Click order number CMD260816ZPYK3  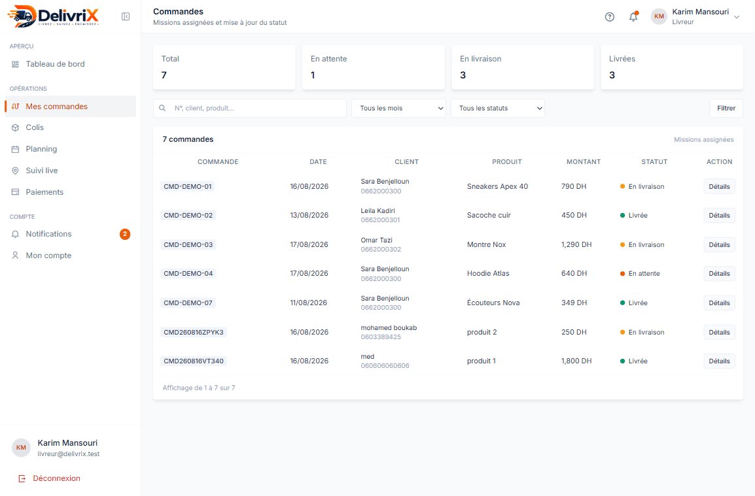coord(194,333)
